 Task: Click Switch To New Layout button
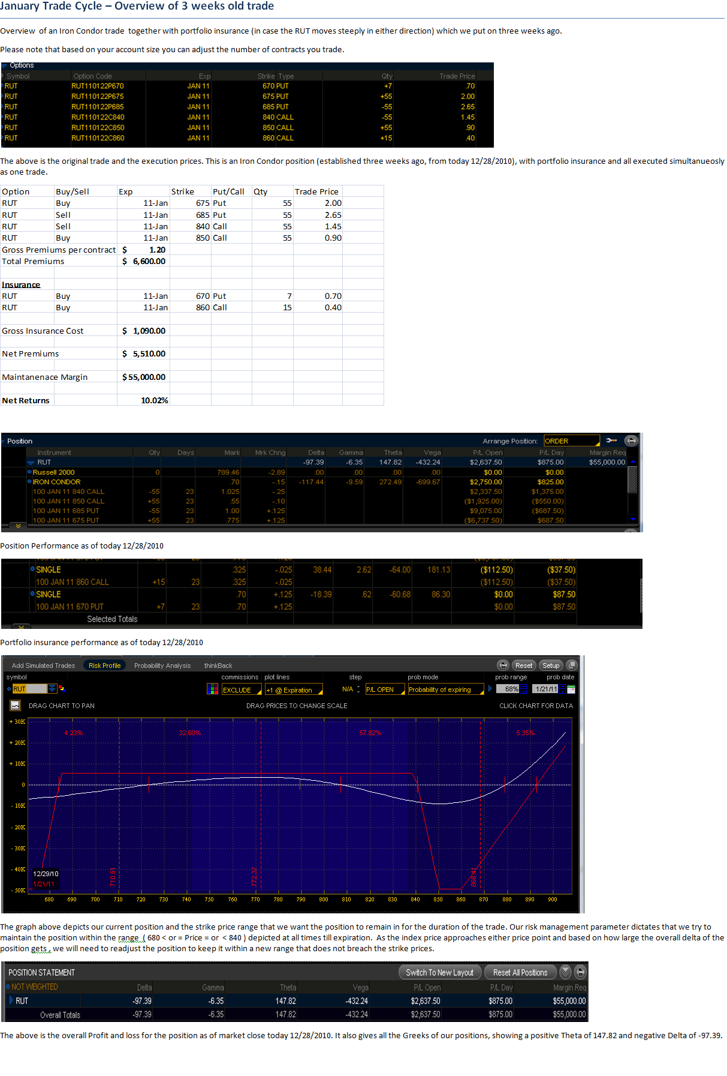pyautogui.click(x=439, y=972)
